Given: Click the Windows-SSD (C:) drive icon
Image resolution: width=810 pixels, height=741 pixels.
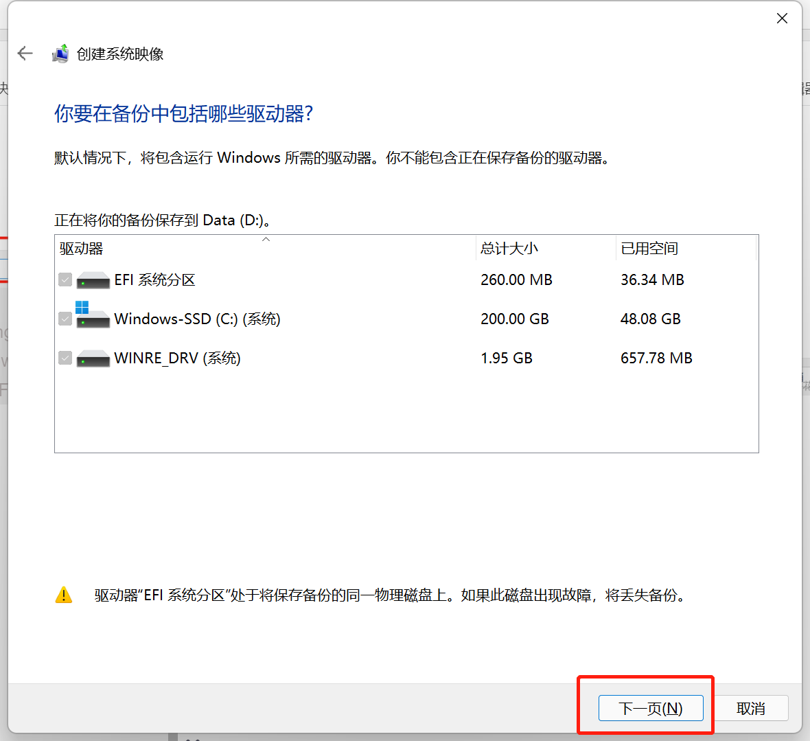Looking at the screenshot, I should [93, 315].
